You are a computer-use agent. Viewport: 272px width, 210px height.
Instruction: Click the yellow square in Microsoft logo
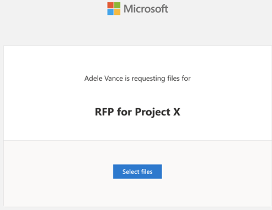tap(118, 12)
